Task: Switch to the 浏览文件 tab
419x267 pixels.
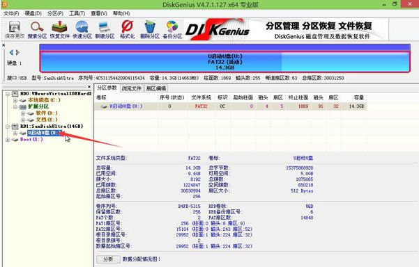Action: (x=131, y=88)
